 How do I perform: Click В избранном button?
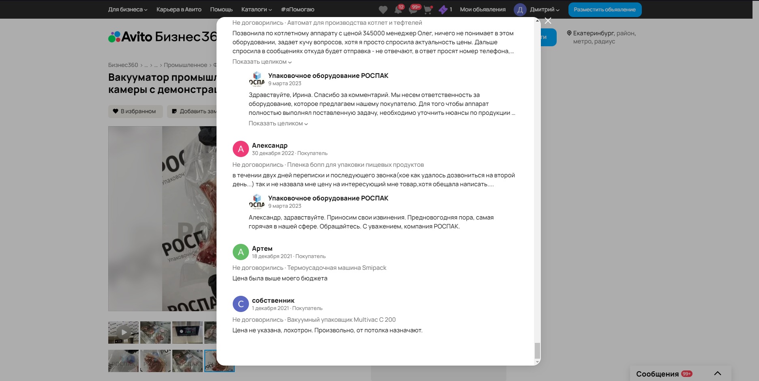tap(135, 111)
